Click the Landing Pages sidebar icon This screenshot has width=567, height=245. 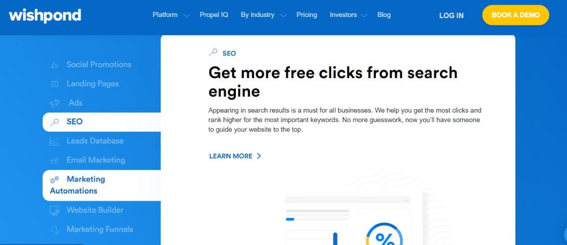(54, 84)
